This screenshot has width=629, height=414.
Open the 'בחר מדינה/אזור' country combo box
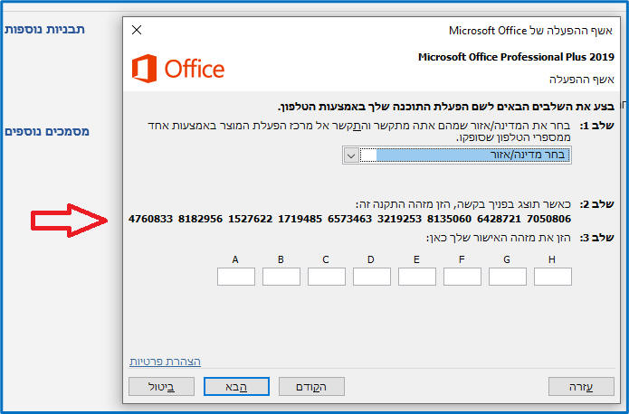[x=466, y=155]
